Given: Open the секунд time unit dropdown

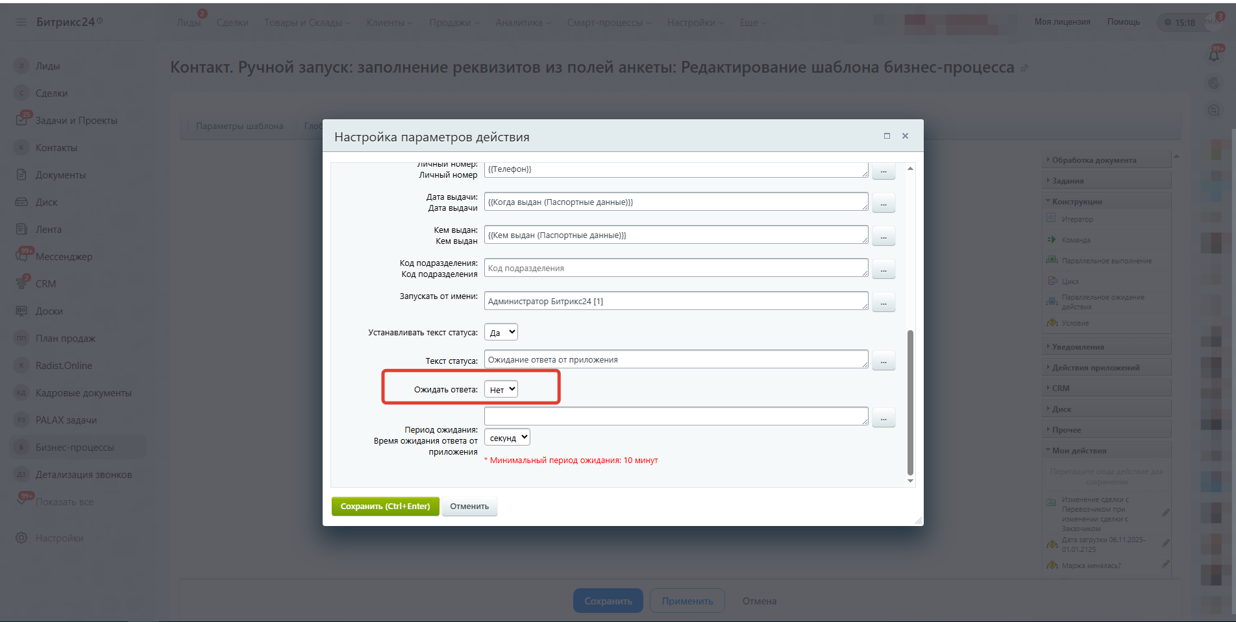Looking at the screenshot, I should pyautogui.click(x=508, y=437).
